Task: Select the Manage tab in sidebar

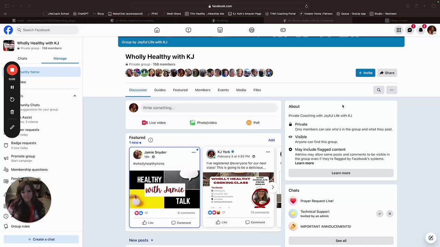Action: tap(60, 58)
